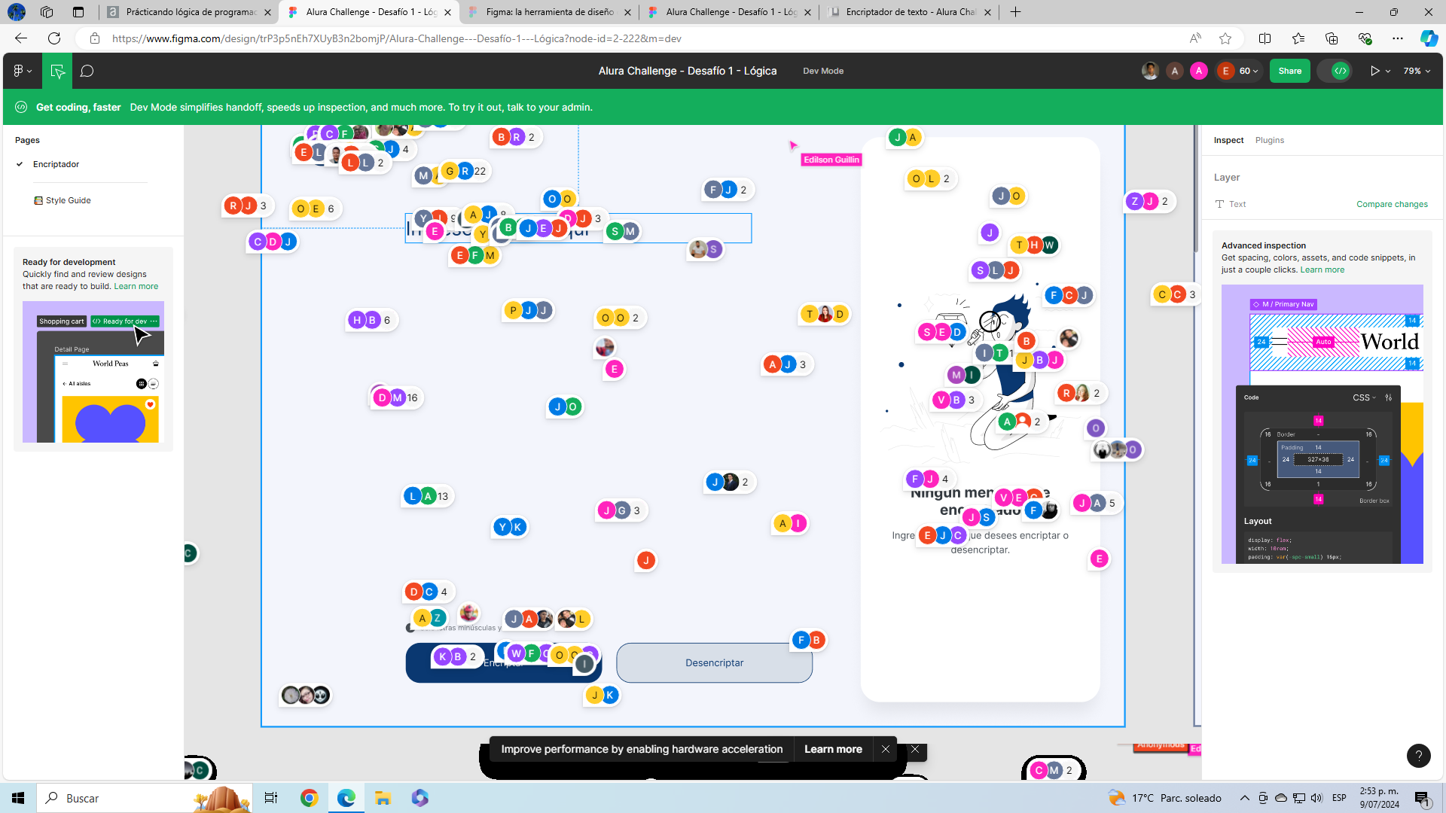The width and height of the screenshot is (1446, 813).
Task: Open the Copilot sidebar icon
Action: point(1429,38)
